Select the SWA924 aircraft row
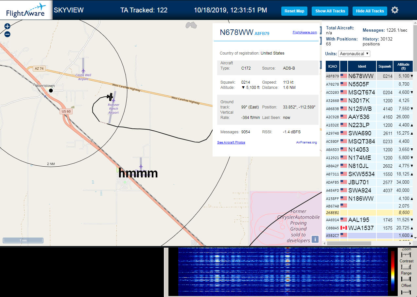 [369, 190]
